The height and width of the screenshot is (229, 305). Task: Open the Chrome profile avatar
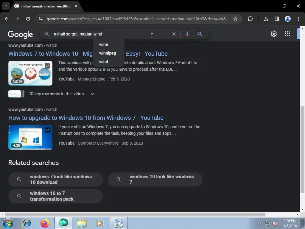point(288,19)
